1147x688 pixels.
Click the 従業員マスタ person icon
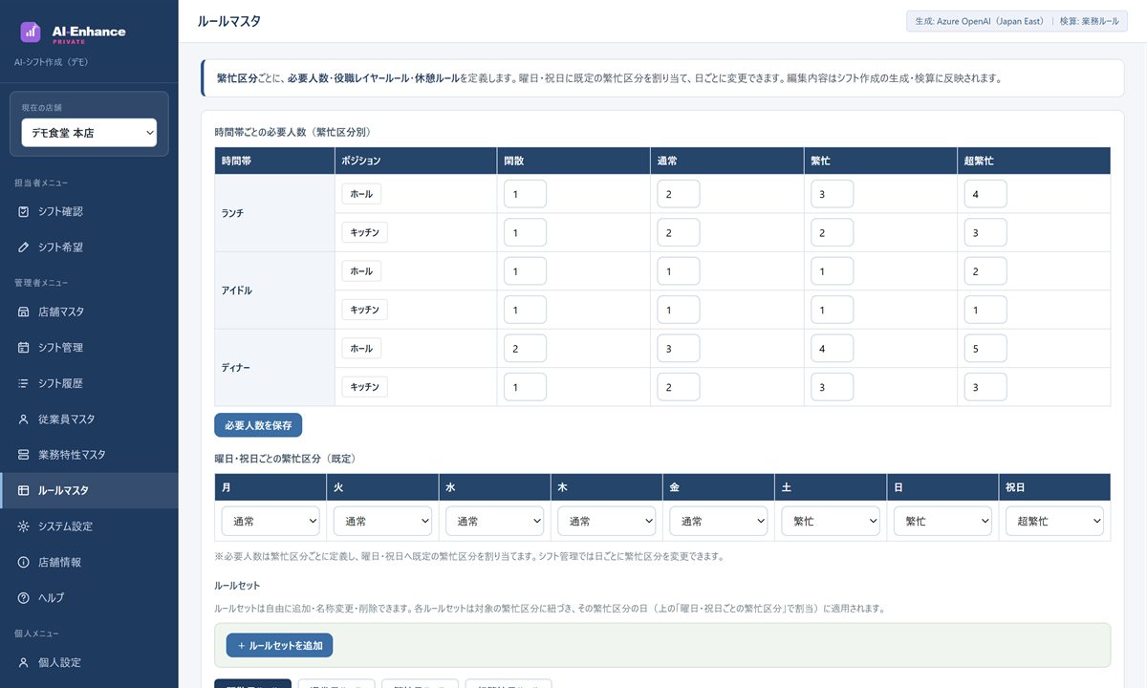24,419
